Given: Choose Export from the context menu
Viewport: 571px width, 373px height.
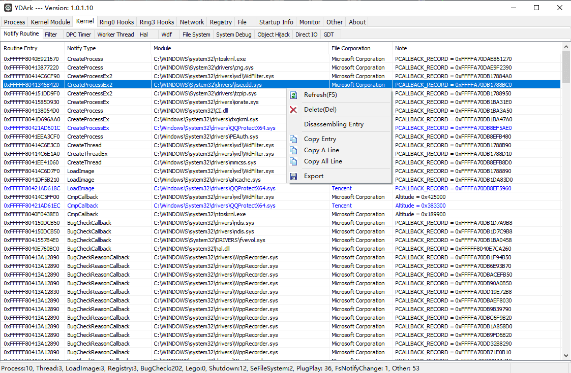Looking at the screenshot, I should (339, 176).
